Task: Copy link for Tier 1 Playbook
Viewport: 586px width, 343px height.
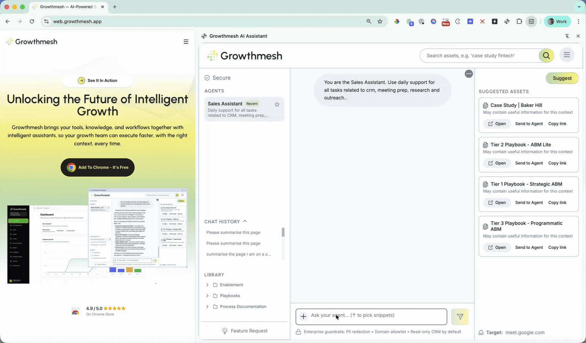Action: (x=557, y=202)
